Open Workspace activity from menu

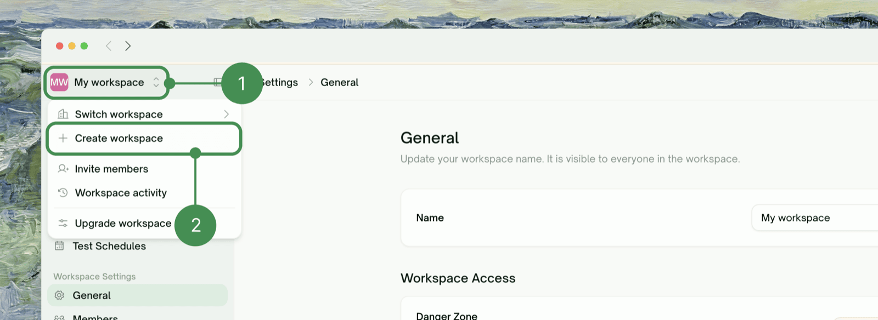coord(144,193)
